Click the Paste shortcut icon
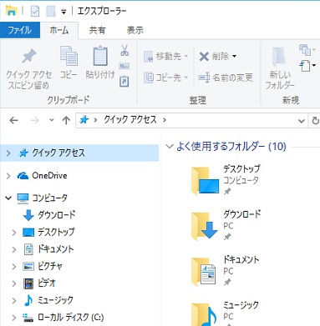 tap(124, 82)
